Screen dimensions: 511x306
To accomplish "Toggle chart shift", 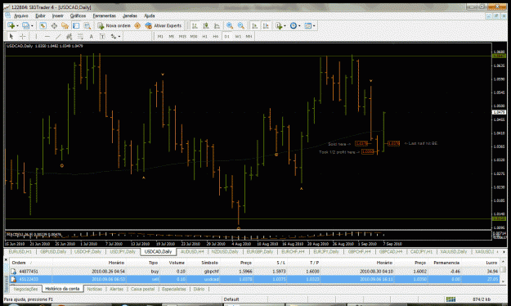I will coord(266,25).
